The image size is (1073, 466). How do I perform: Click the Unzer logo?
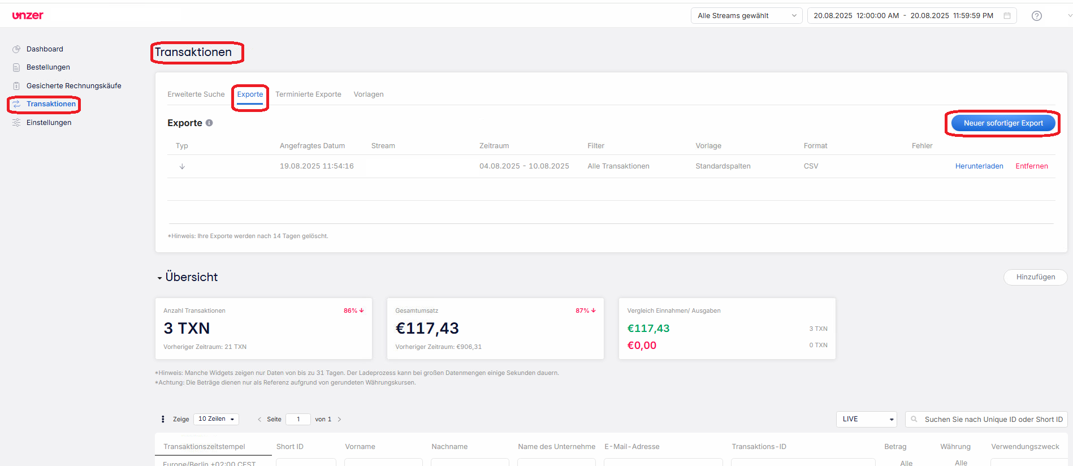click(x=28, y=15)
